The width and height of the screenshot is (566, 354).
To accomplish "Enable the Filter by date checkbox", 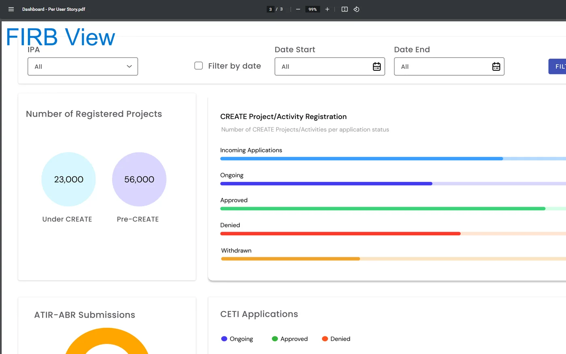I will click(199, 66).
